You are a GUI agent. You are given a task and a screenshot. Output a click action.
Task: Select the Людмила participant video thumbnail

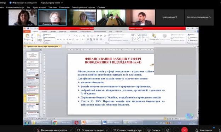[x=52, y=17]
